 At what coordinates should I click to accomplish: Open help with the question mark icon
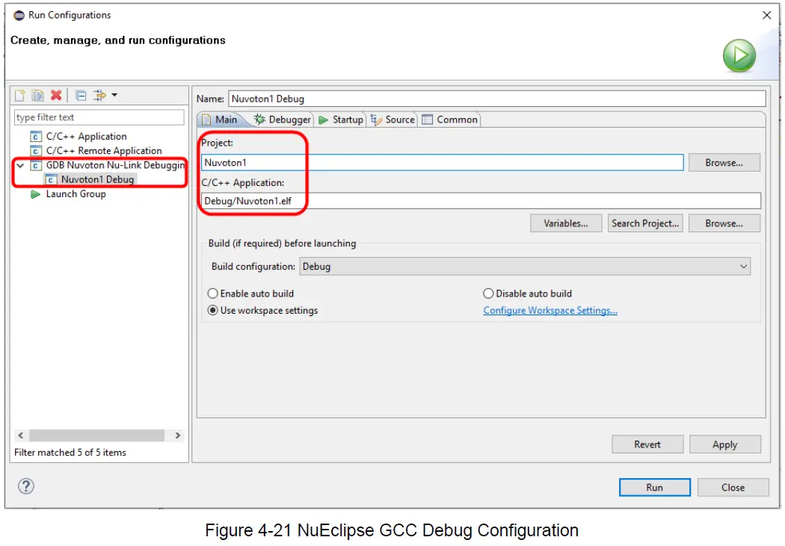[x=26, y=486]
